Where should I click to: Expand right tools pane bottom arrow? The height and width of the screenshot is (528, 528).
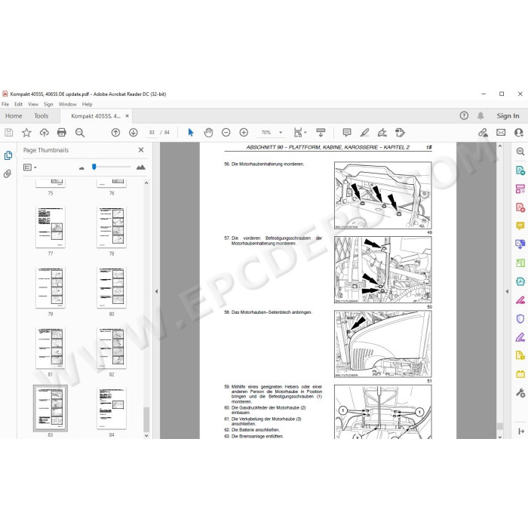click(x=521, y=431)
